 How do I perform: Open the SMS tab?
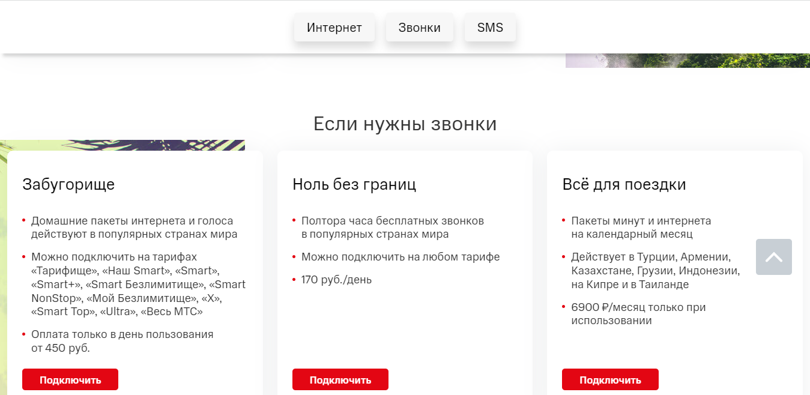click(490, 28)
